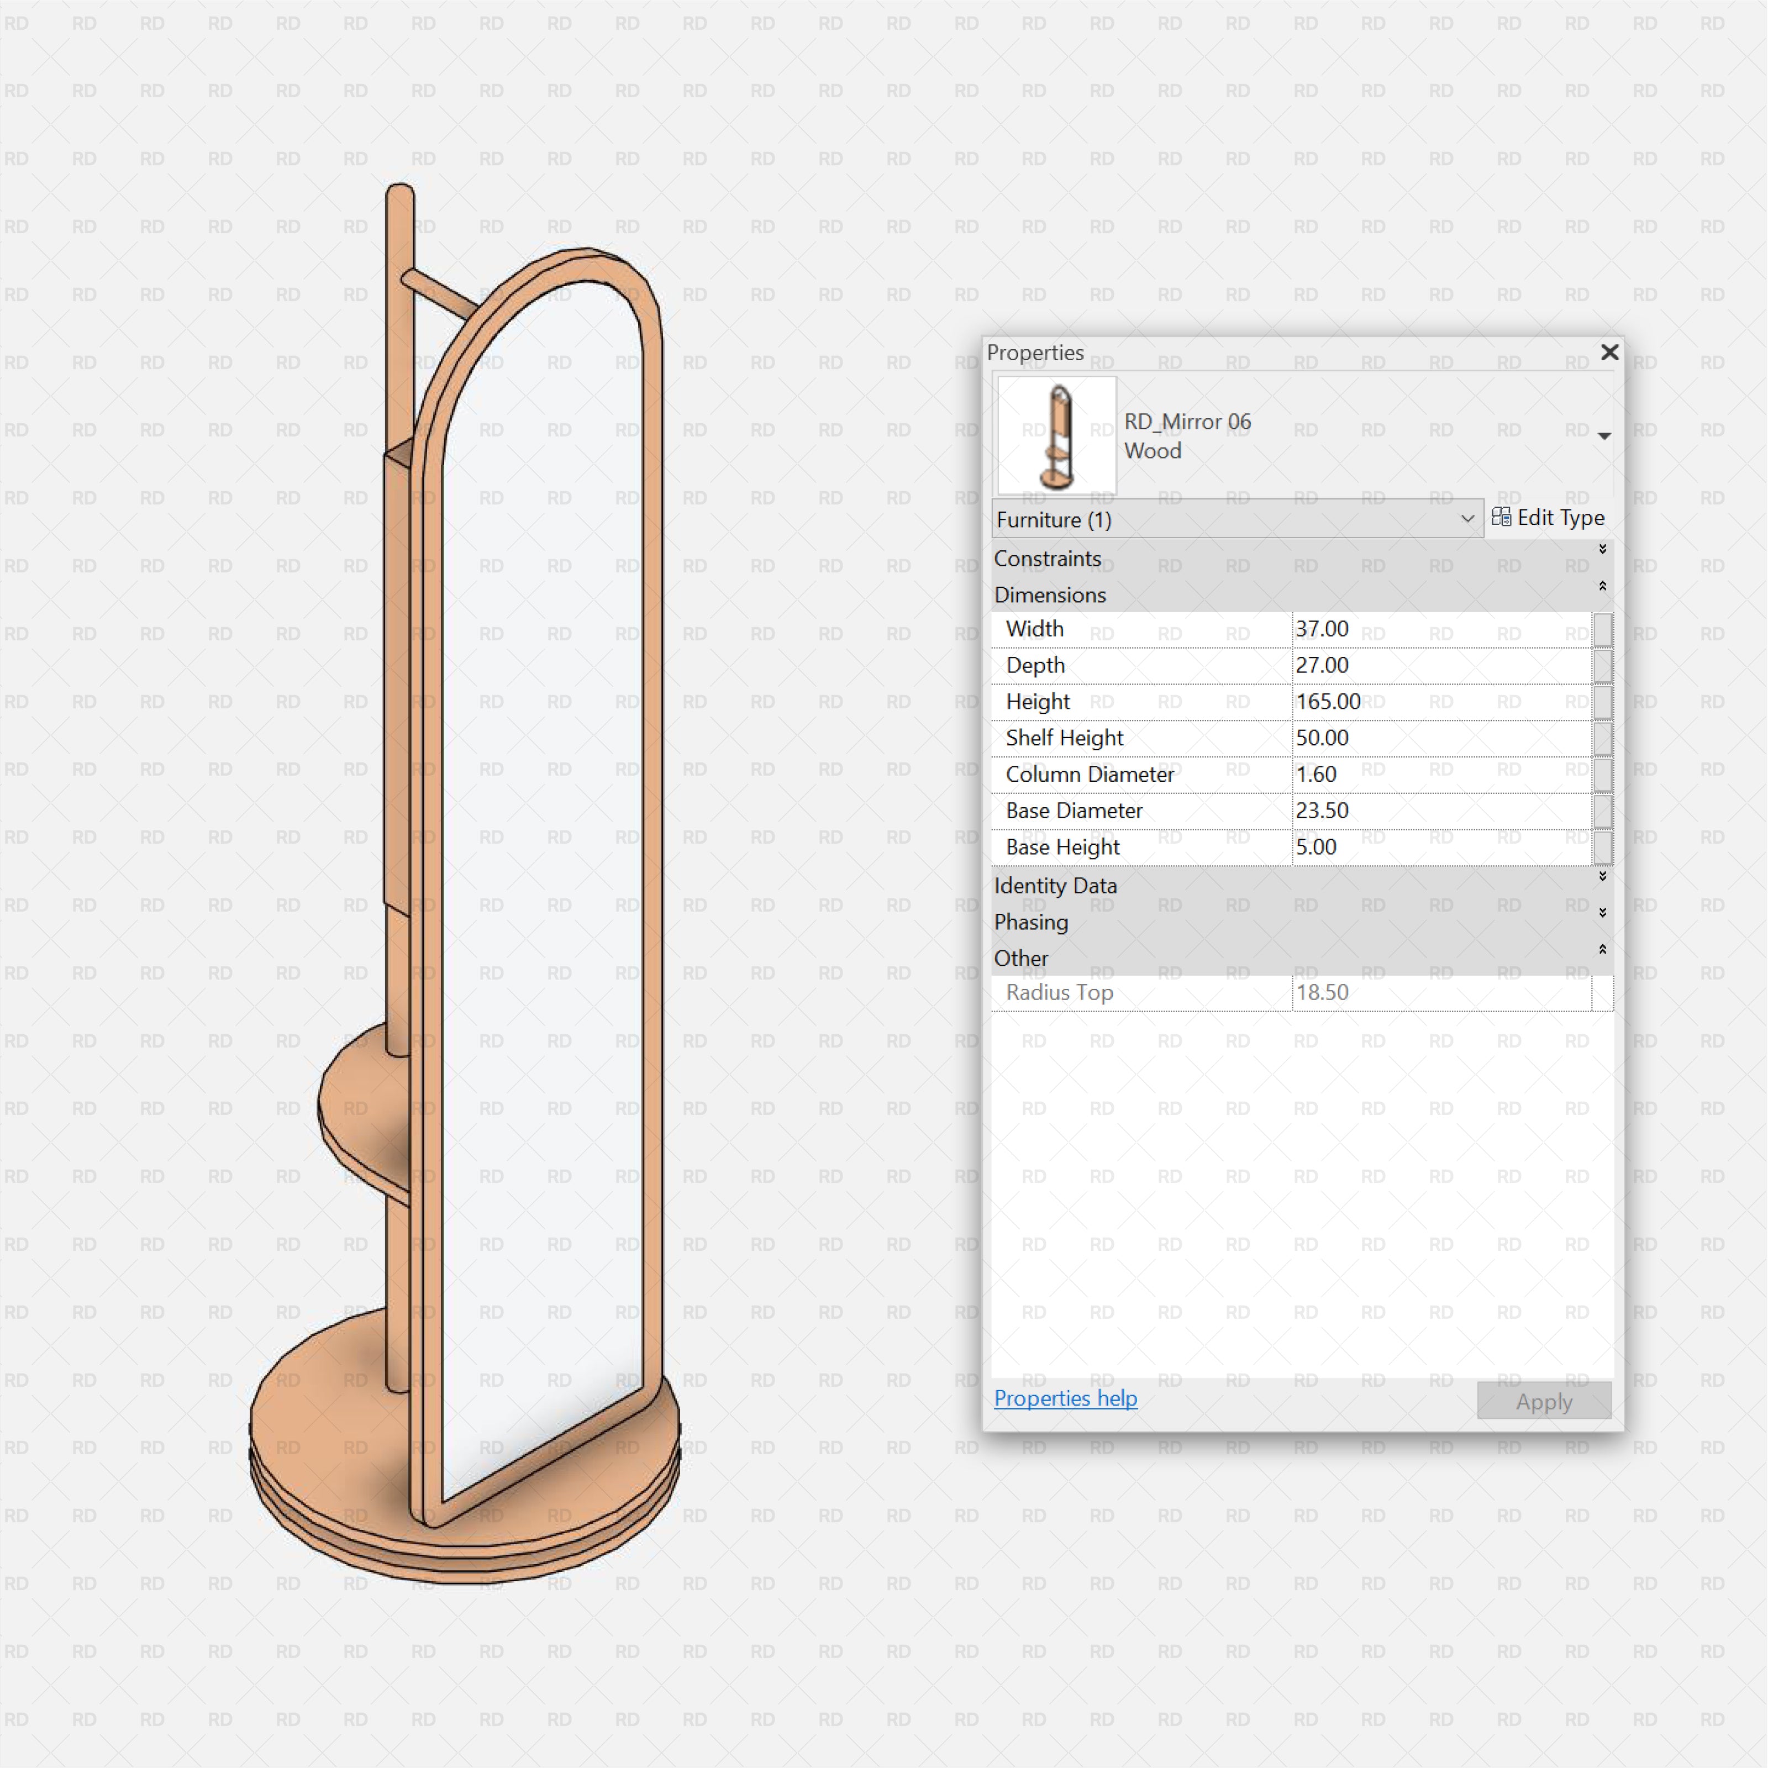Click the Edit Type button

coord(1548,518)
